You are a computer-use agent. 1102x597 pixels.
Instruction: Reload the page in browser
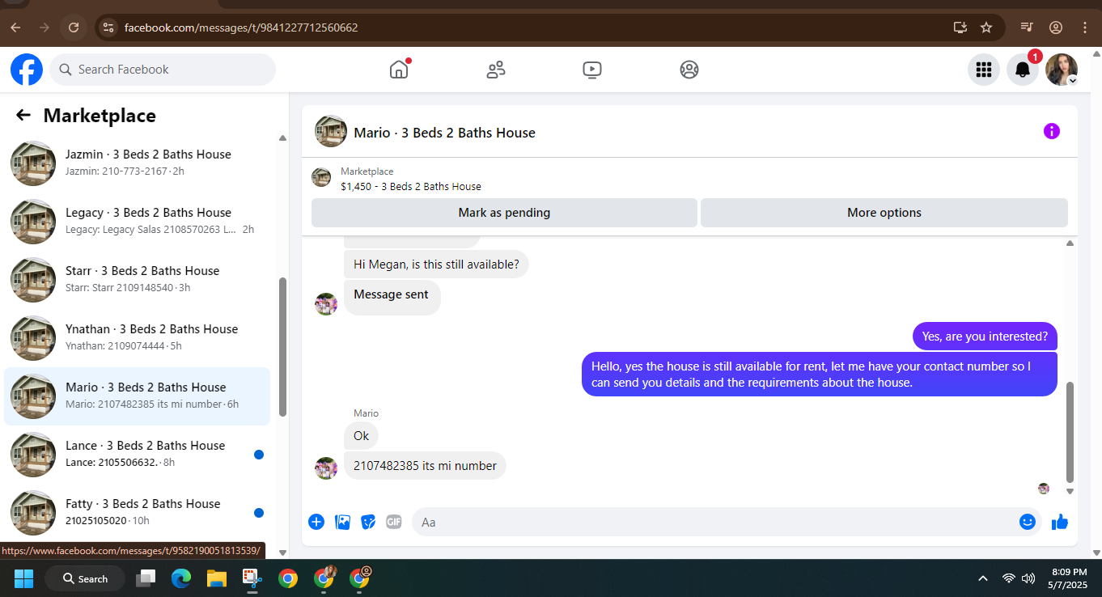coord(74,28)
